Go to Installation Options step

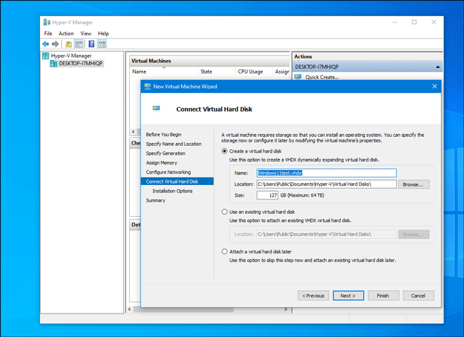click(x=173, y=191)
